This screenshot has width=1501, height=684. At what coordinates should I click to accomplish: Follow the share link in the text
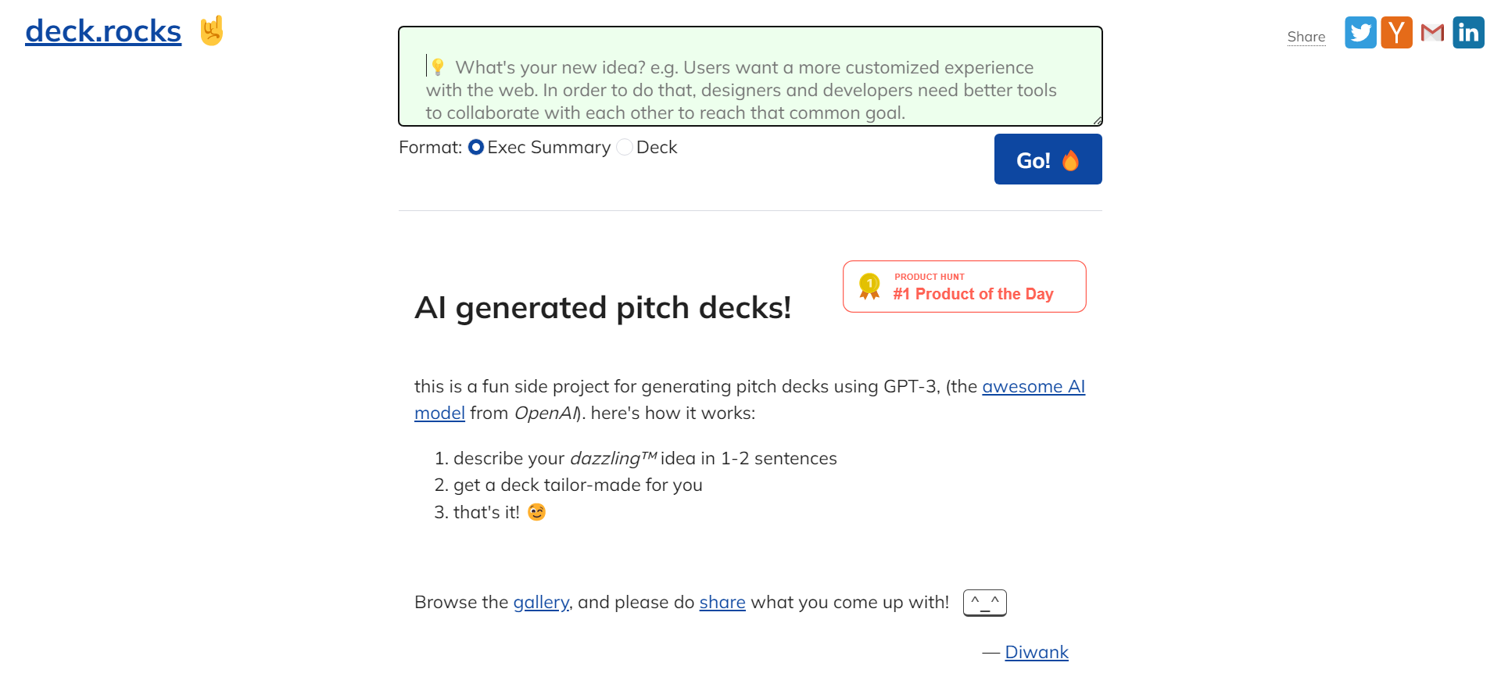click(x=722, y=603)
